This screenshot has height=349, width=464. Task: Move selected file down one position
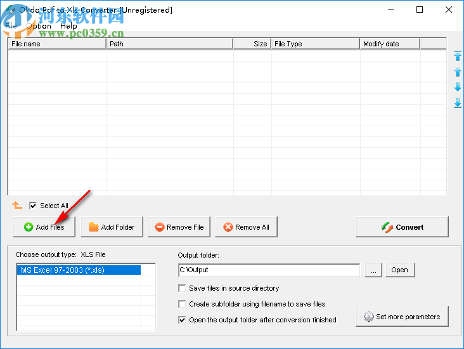458,87
